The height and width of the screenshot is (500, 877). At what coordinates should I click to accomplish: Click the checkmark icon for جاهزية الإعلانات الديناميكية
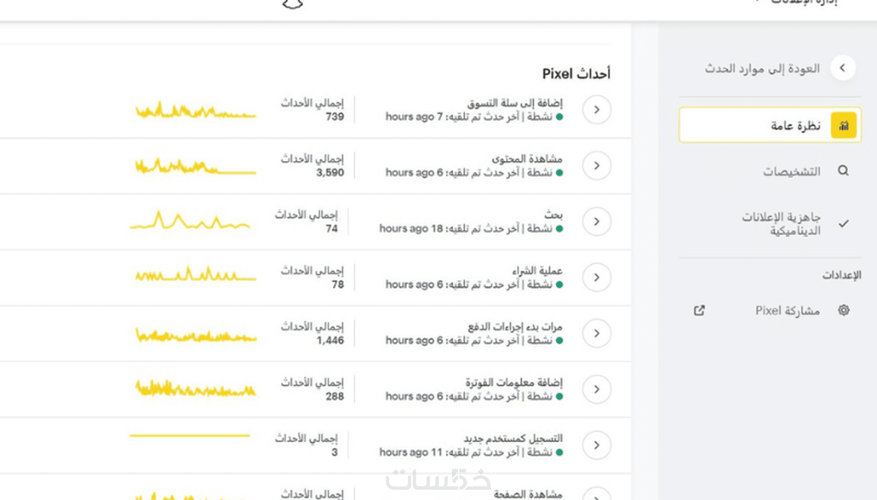pyautogui.click(x=843, y=224)
